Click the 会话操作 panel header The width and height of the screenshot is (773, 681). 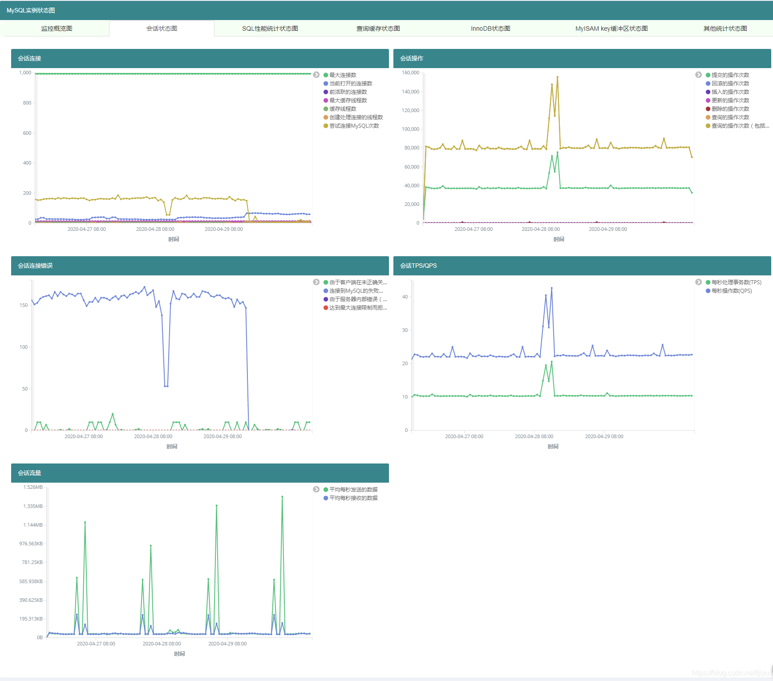click(x=582, y=58)
